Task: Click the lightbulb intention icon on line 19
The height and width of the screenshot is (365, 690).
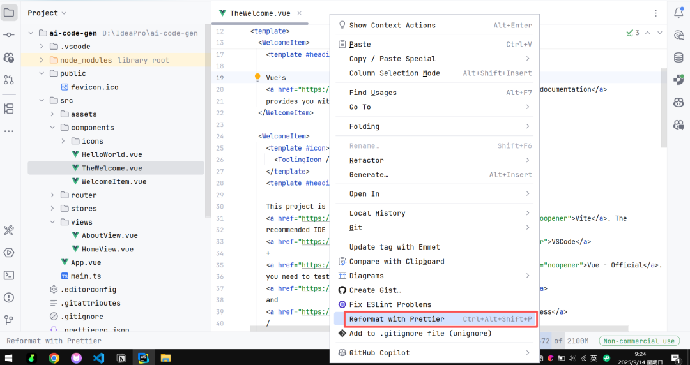Action: (258, 78)
